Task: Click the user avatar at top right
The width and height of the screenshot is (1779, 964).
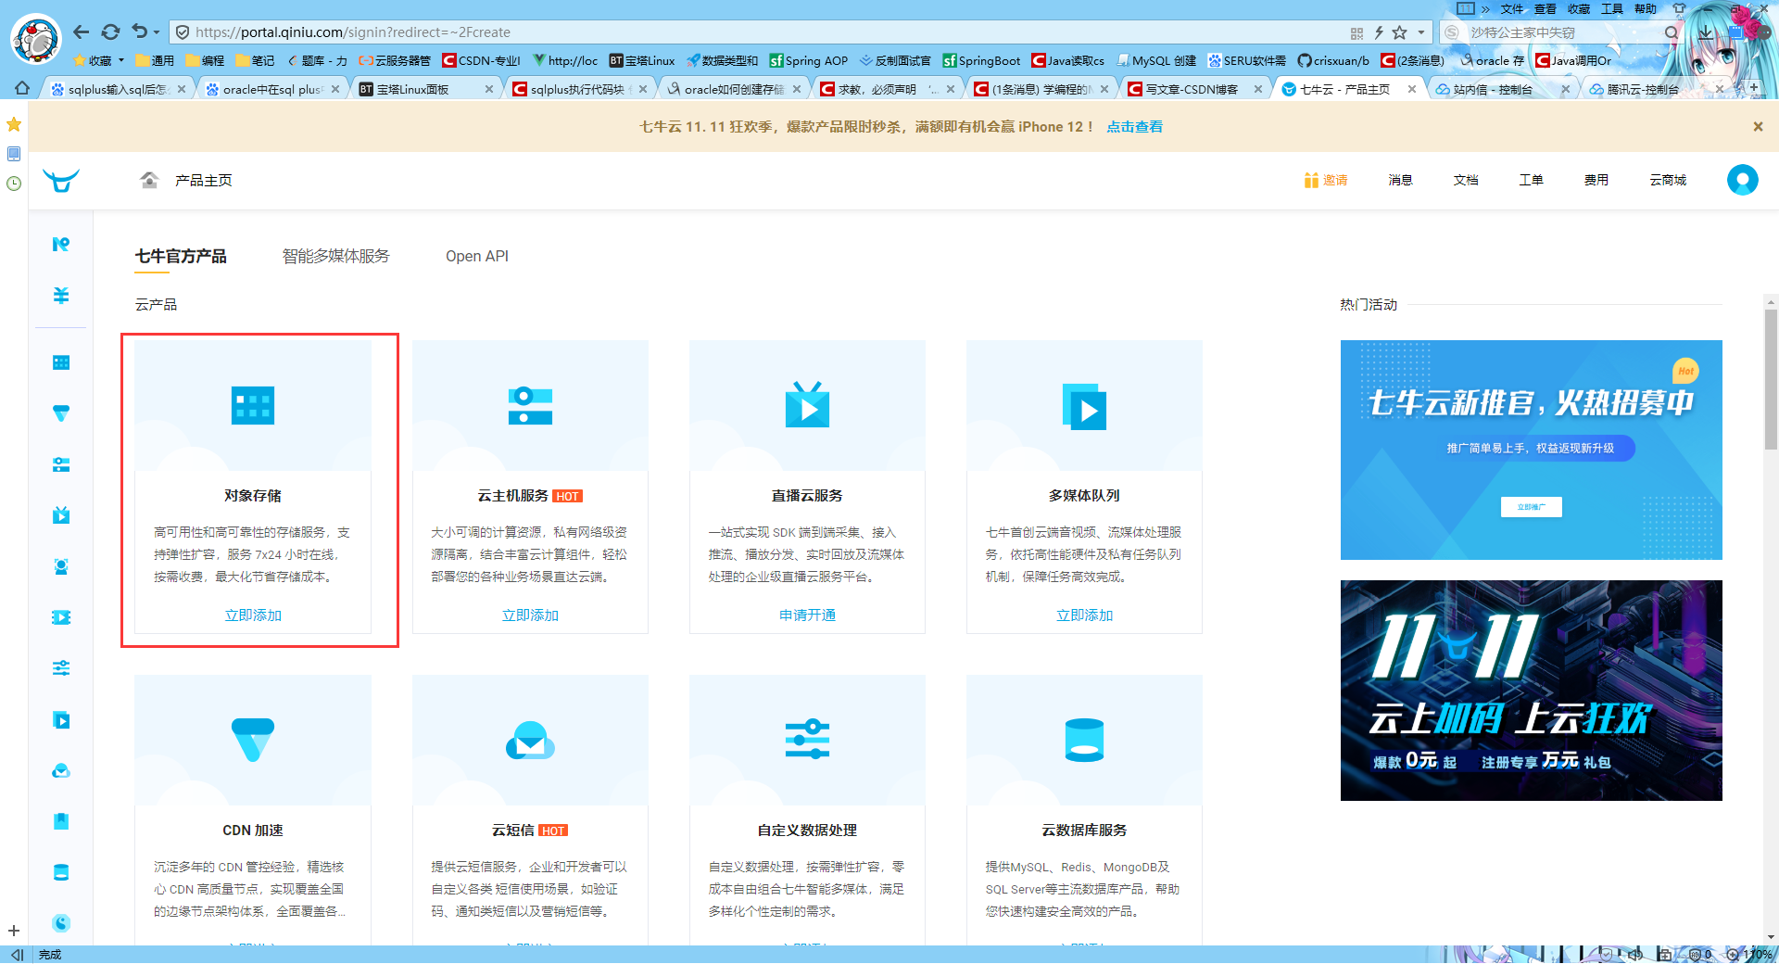Action: 1742,180
